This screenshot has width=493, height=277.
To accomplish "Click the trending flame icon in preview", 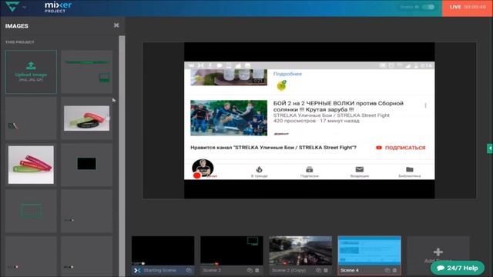I will [259, 169].
